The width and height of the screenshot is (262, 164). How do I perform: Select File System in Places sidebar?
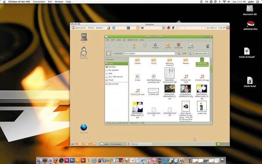(117, 70)
